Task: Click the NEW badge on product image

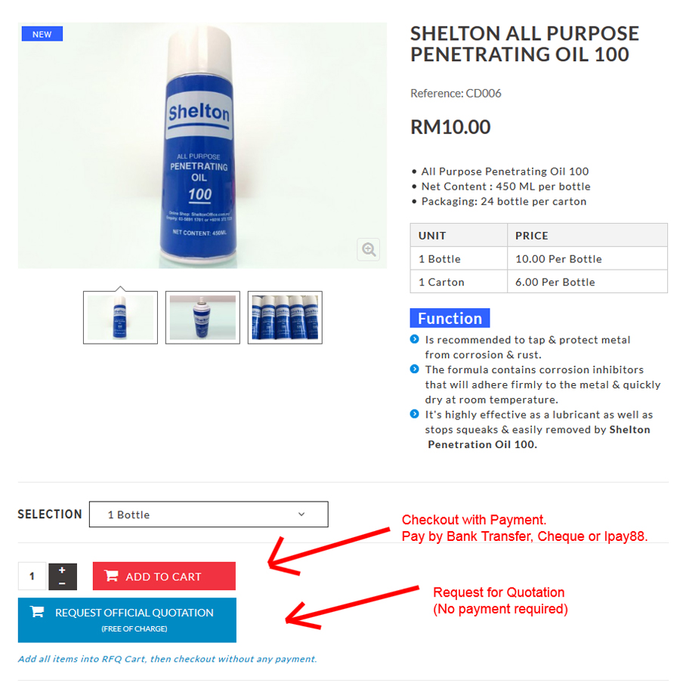Action: [42, 34]
